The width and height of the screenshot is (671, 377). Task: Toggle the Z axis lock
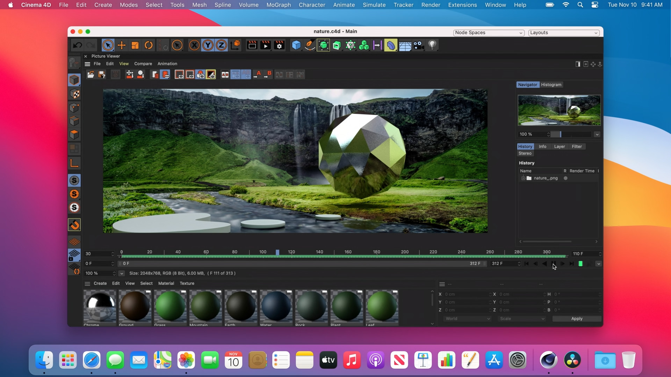(222, 45)
